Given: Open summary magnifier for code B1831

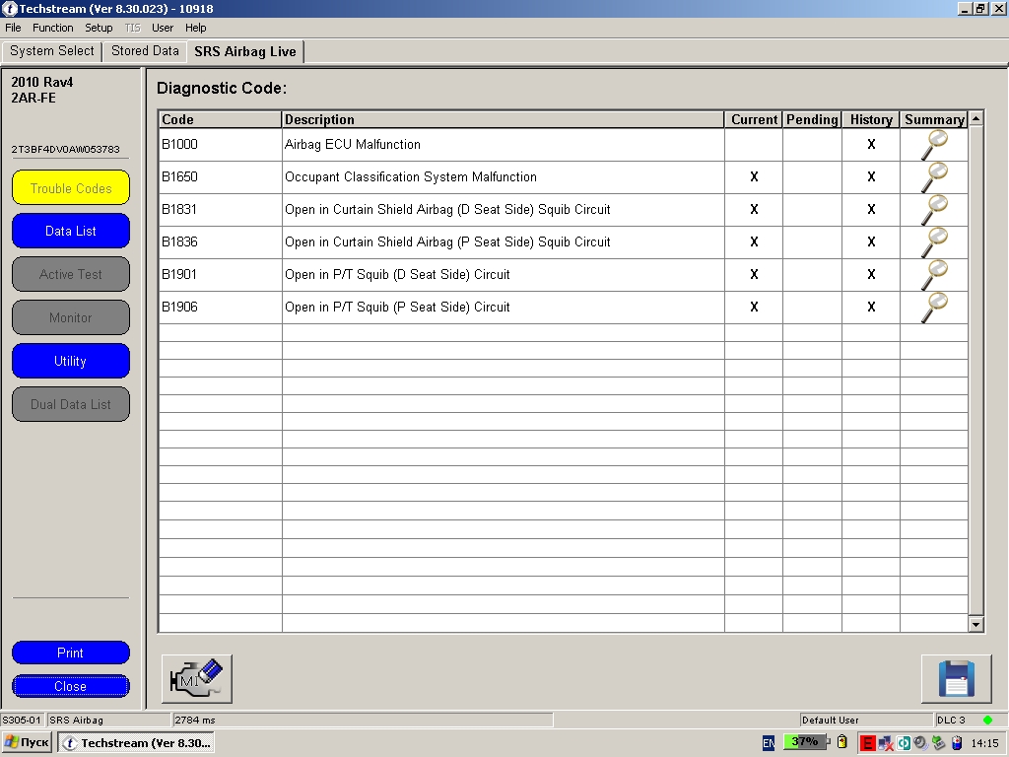Looking at the screenshot, I should [x=934, y=210].
